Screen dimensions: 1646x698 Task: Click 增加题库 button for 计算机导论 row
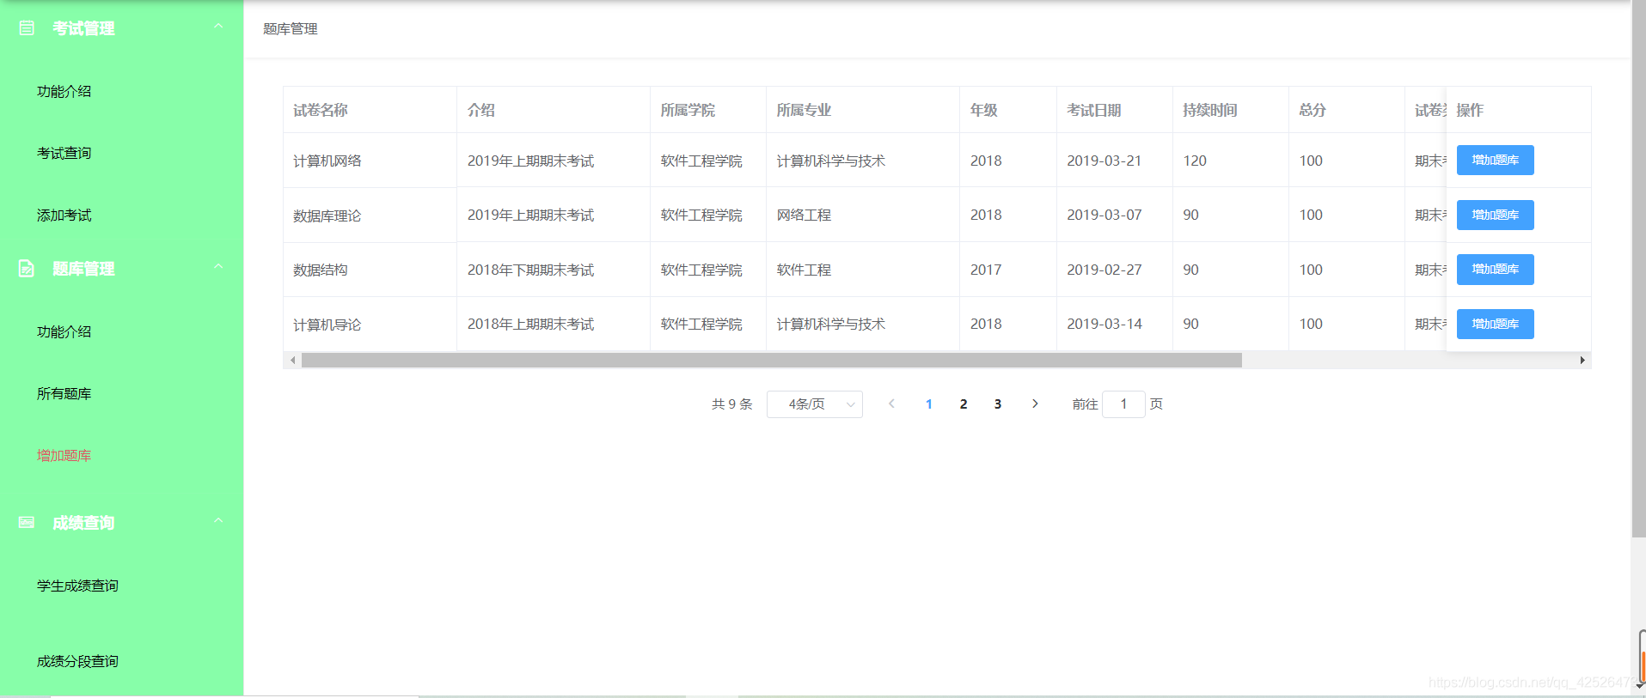(x=1495, y=324)
